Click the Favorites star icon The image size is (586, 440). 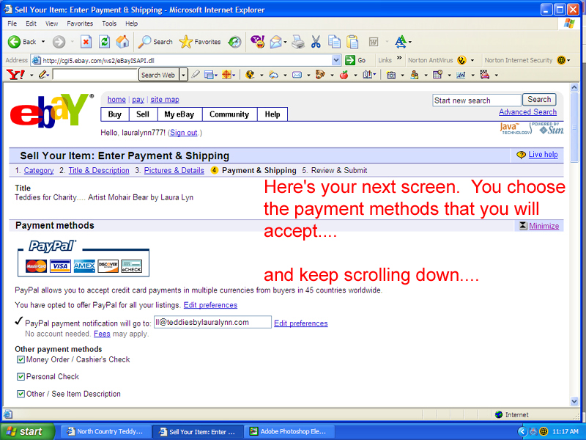(186, 42)
